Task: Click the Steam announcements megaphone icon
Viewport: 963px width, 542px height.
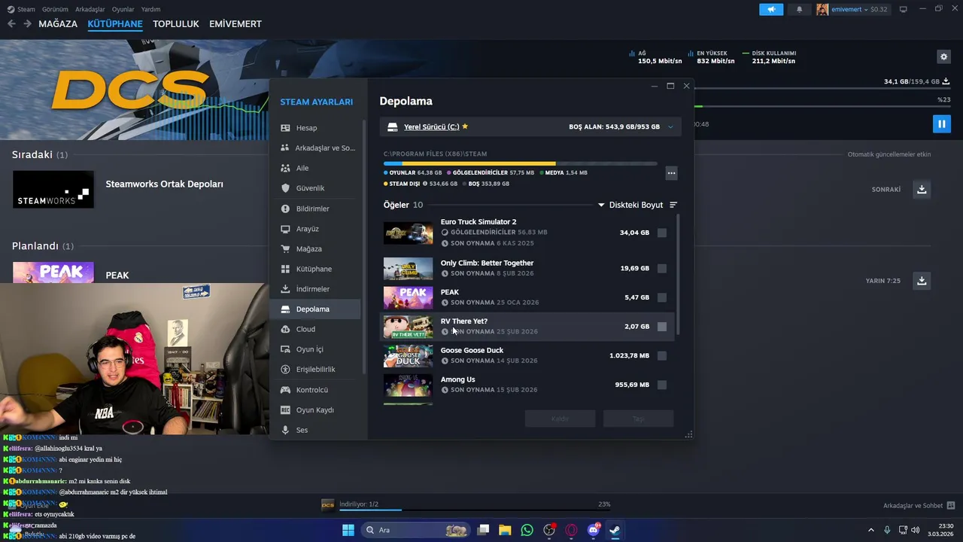Action: click(x=771, y=9)
